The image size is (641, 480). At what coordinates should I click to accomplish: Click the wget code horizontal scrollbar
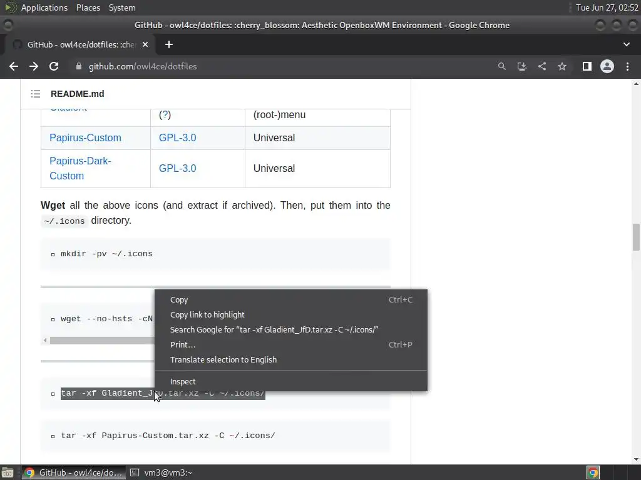pos(102,341)
